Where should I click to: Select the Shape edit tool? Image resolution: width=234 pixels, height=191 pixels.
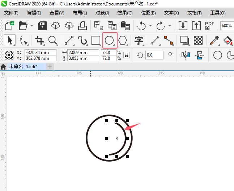coord(23,40)
